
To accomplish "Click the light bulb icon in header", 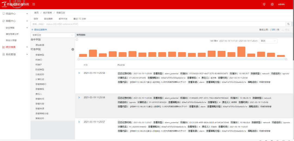I will 264,4.
